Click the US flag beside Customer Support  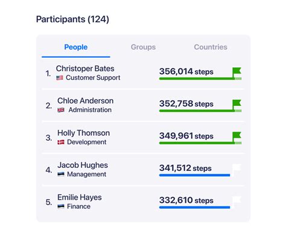(x=60, y=78)
